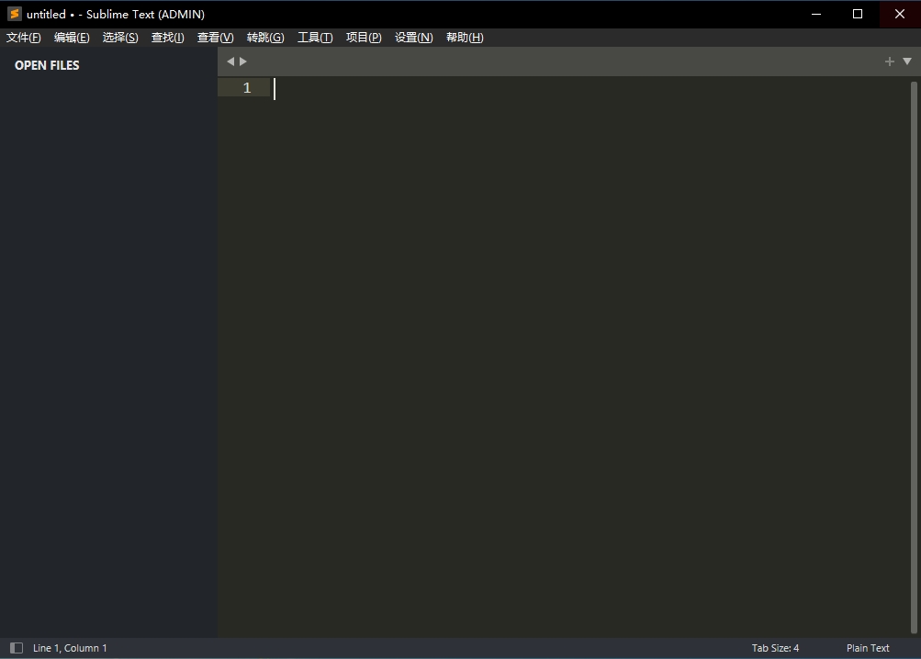The image size is (921, 659).
Task: Open the 选择(S) menu
Action: pyautogui.click(x=120, y=38)
